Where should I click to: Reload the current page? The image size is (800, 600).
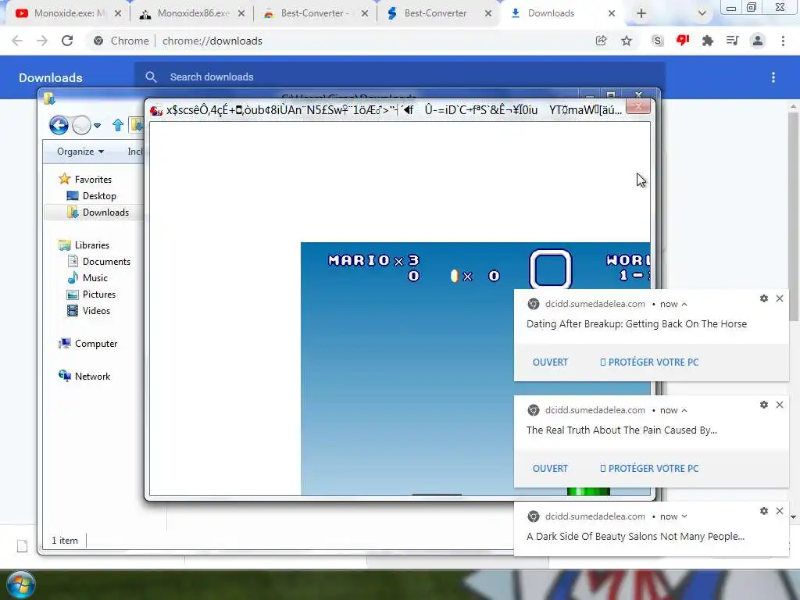[67, 41]
